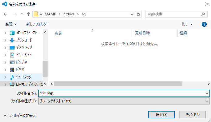Image resolution: width=211 pixels, height=122 pixels.
Task: Open the ファイルの種類 combo box
Action: coord(124,101)
